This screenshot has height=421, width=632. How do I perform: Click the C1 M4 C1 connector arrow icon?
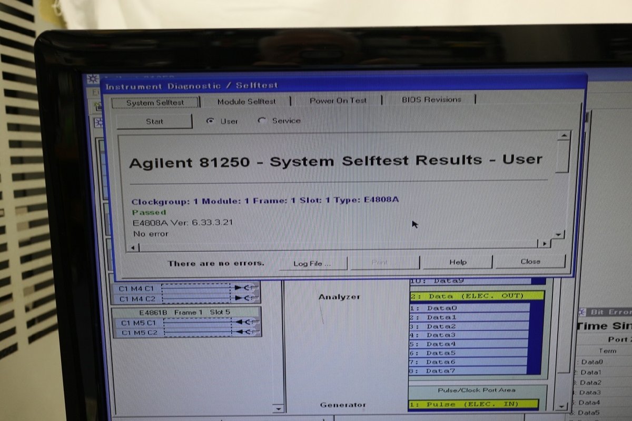point(246,288)
